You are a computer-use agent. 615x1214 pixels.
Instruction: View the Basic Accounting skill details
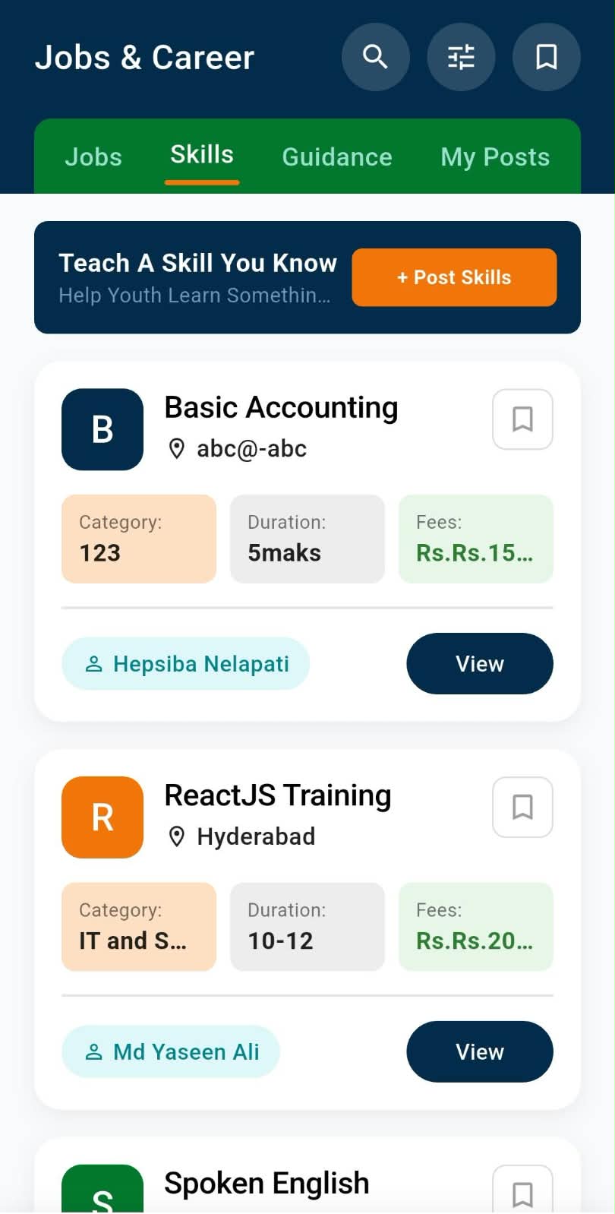pyautogui.click(x=480, y=663)
